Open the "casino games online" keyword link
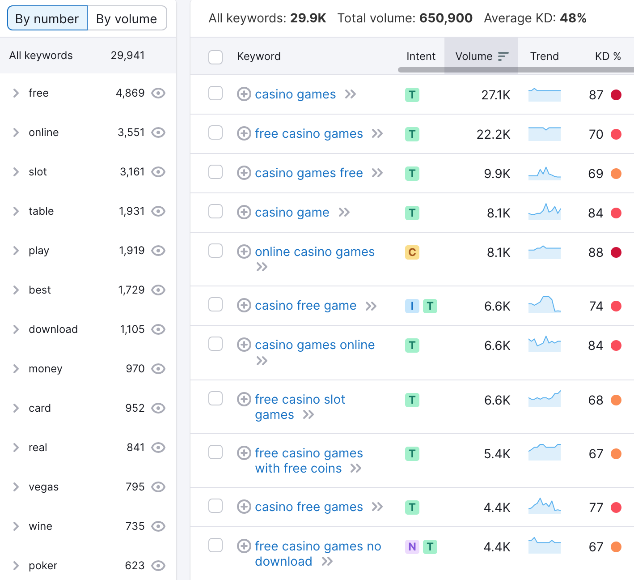This screenshot has height=580, width=634. tap(314, 345)
